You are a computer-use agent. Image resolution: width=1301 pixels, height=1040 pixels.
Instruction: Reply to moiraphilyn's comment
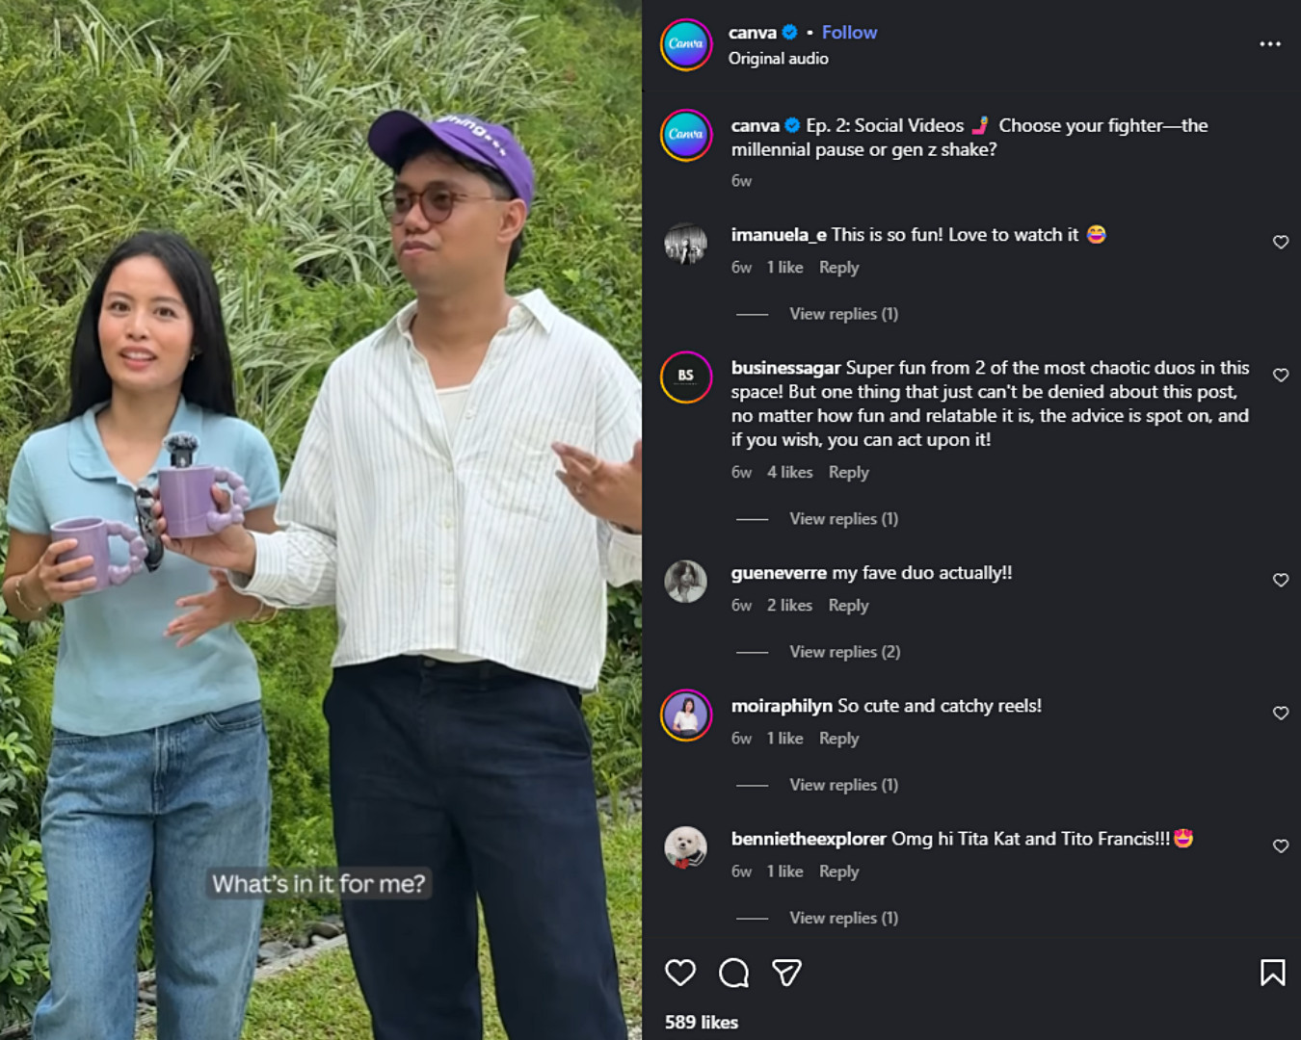click(x=837, y=738)
